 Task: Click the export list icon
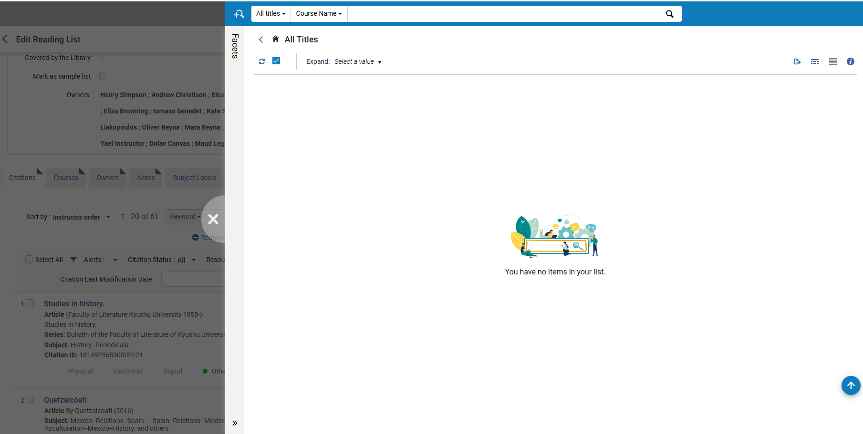coord(797,61)
